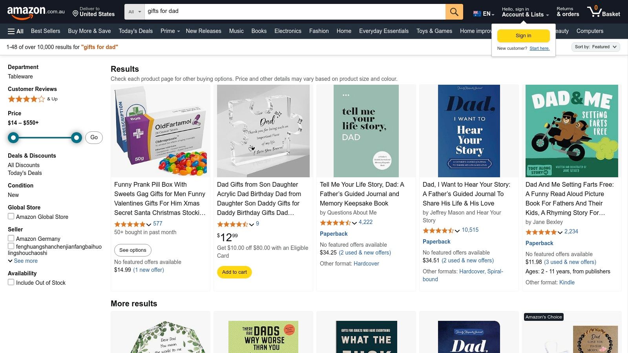Viewport: 628px width, 353px height.
Task: Open the All hamburger menu
Action: point(16,31)
